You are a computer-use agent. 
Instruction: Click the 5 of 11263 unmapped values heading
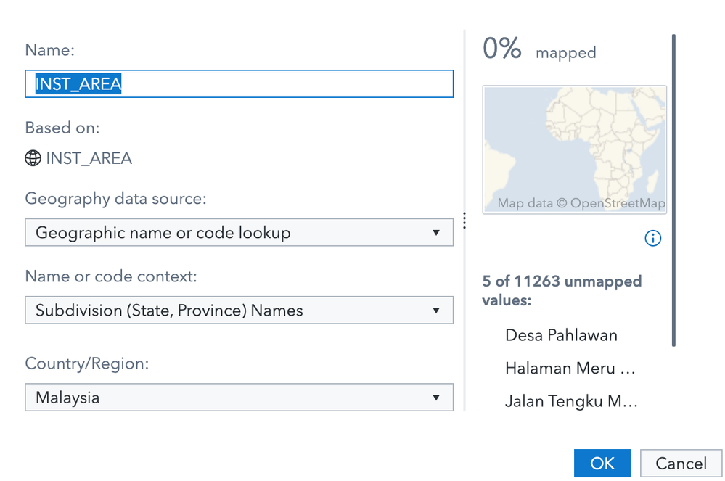(x=562, y=290)
